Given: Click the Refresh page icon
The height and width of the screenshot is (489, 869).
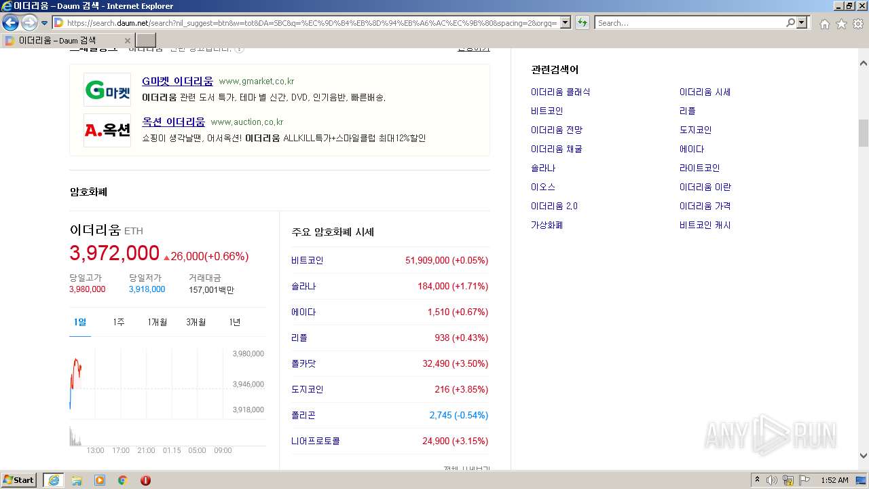Looking at the screenshot, I should pyautogui.click(x=582, y=22).
